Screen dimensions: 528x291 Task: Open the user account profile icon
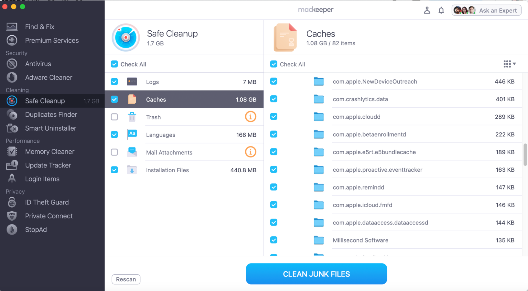tap(427, 10)
